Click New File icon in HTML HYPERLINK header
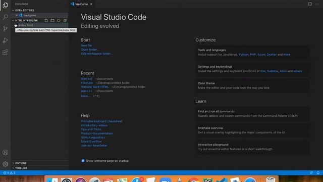Viewport: 323px width, 182px height. click(46, 20)
